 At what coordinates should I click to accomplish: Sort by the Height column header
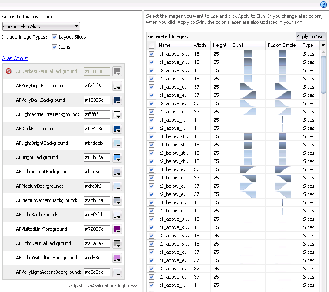tap(220, 45)
